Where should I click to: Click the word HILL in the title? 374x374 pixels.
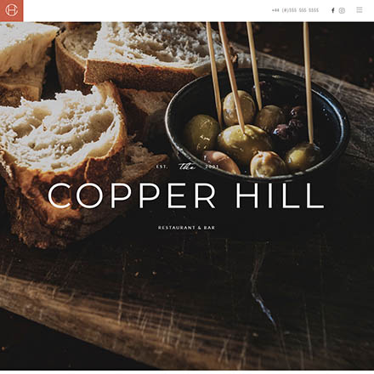(280, 195)
